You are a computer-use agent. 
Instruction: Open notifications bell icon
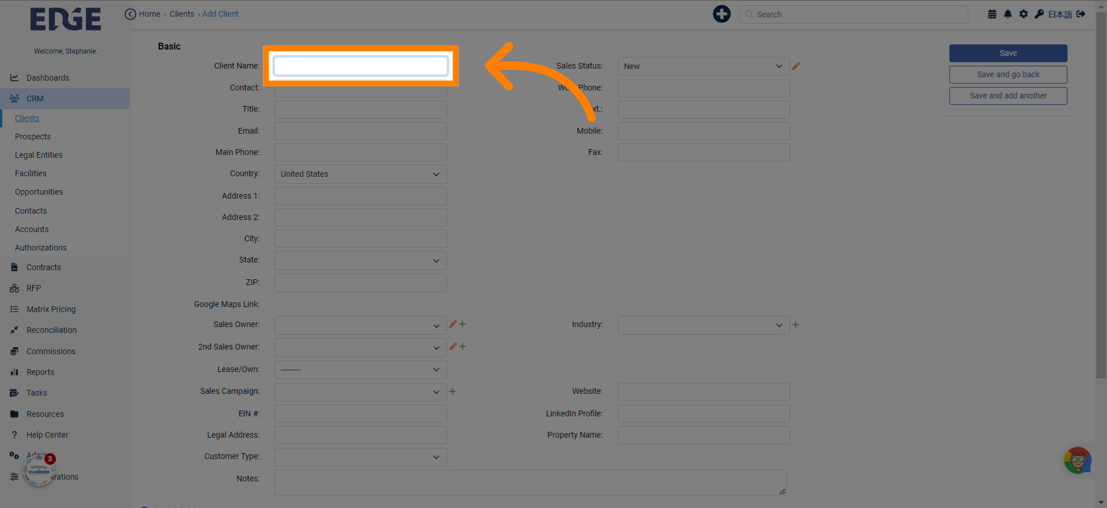pos(1008,14)
